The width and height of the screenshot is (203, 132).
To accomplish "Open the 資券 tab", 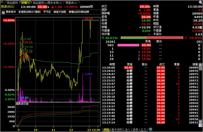I will pyautogui.click(x=135, y=130).
